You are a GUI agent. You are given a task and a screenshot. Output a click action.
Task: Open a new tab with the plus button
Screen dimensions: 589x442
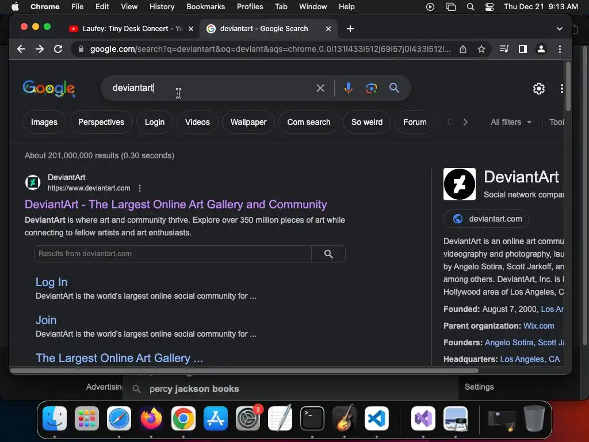(350, 29)
